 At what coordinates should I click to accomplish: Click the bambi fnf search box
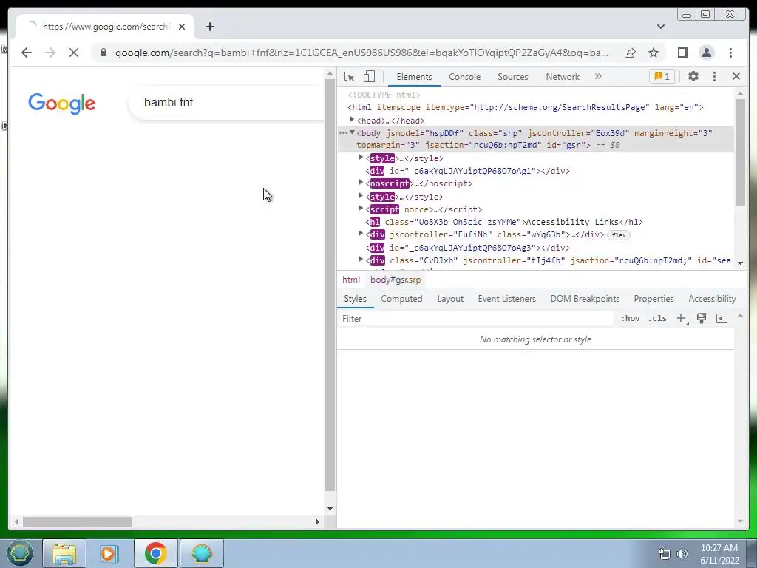(x=227, y=102)
